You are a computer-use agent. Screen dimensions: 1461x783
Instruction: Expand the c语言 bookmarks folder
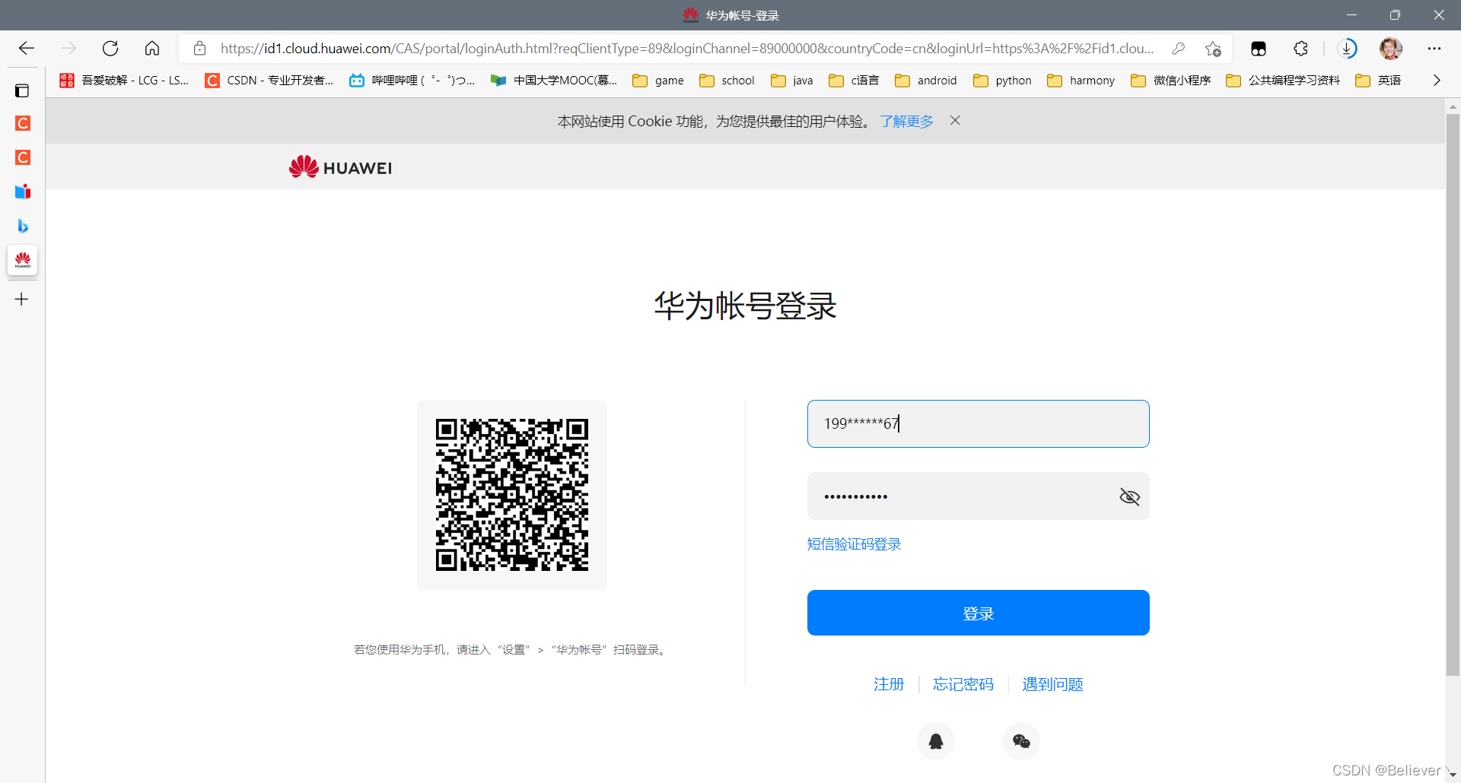854,81
